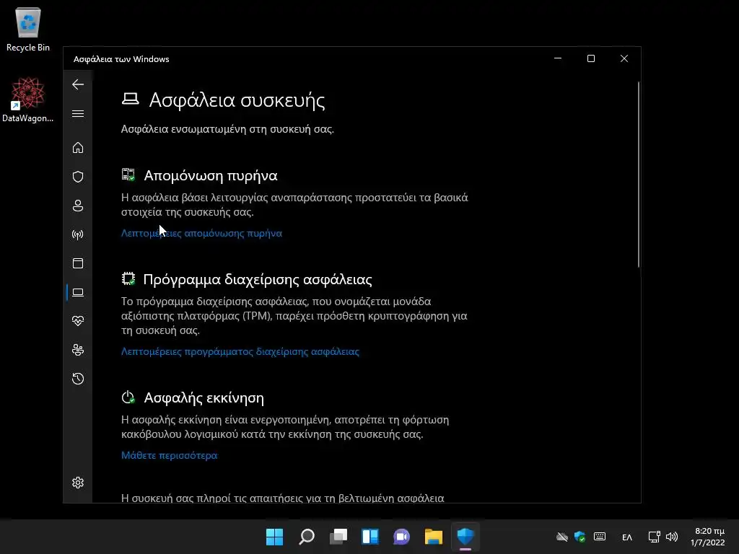Open Virus & threat protection shield icon
This screenshot has height=554, width=739.
coord(78,177)
